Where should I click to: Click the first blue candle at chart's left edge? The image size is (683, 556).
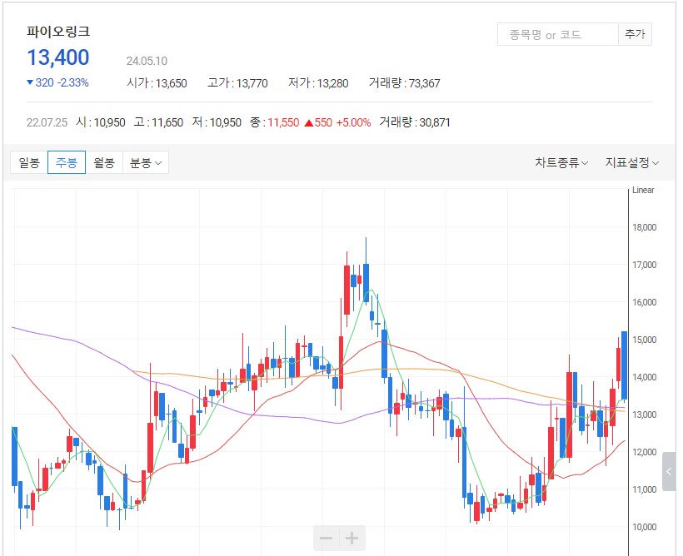pyautogui.click(x=14, y=455)
